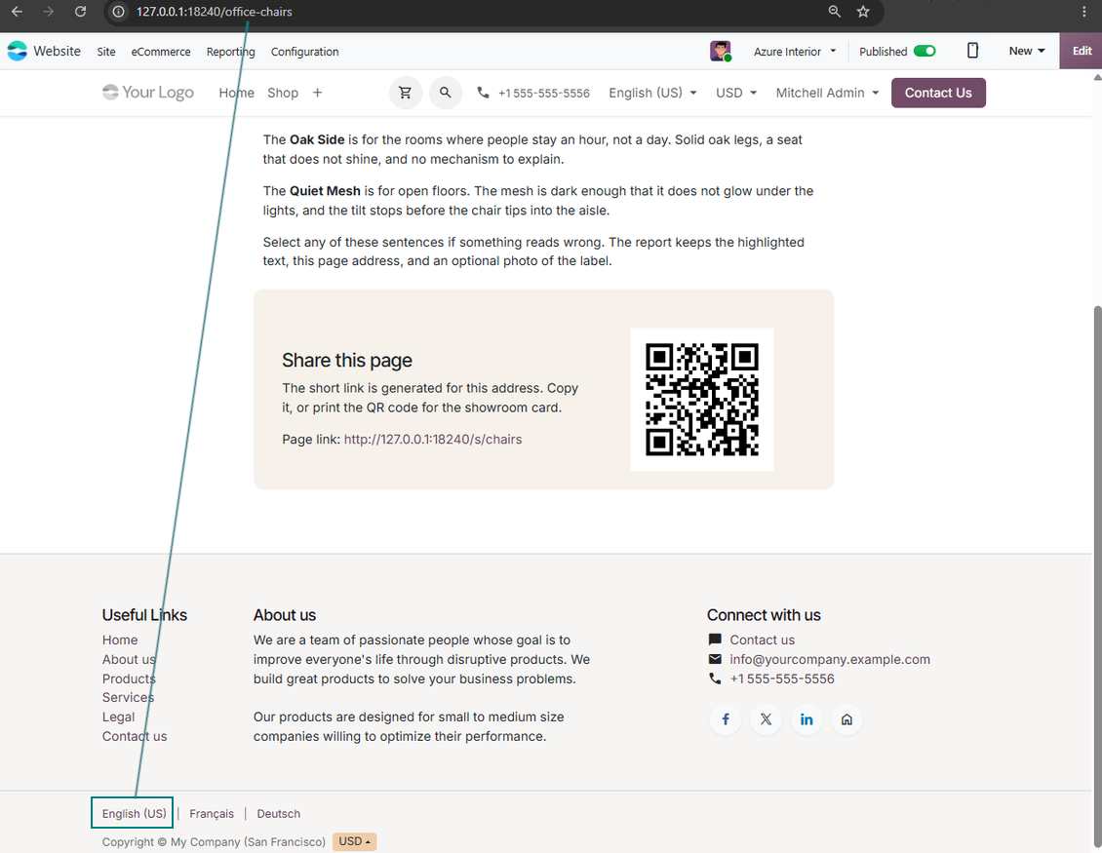Click the plus icon beside Shop
Image resolution: width=1102 pixels, height=853 pixels.
318,93
